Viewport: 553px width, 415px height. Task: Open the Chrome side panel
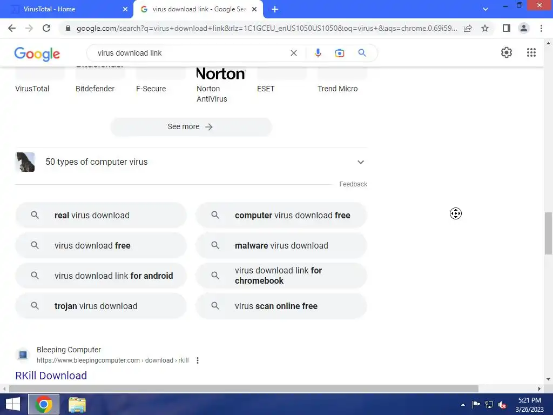click(507, 28)
